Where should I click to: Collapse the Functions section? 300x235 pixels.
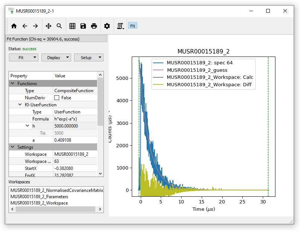coord(13,84)
